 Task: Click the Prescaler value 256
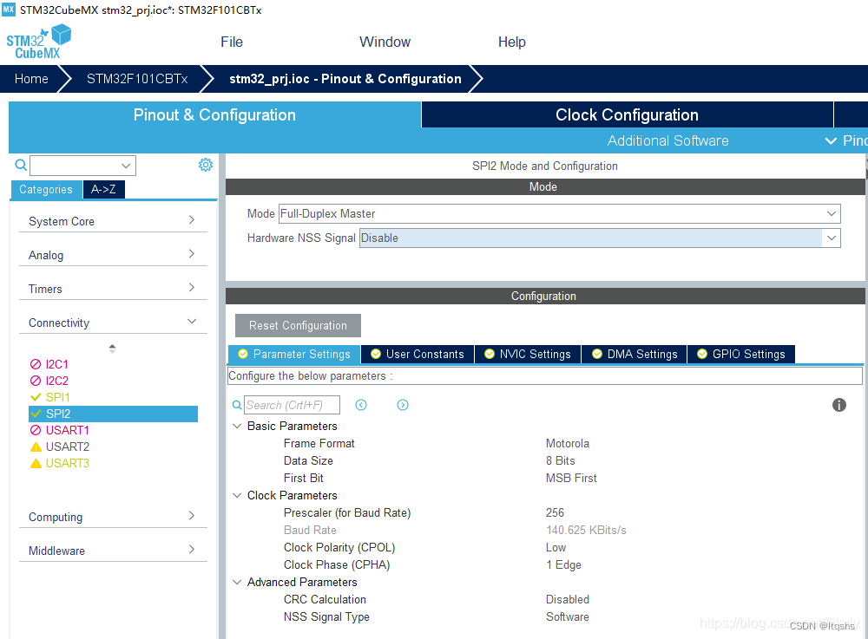(555, 512)
